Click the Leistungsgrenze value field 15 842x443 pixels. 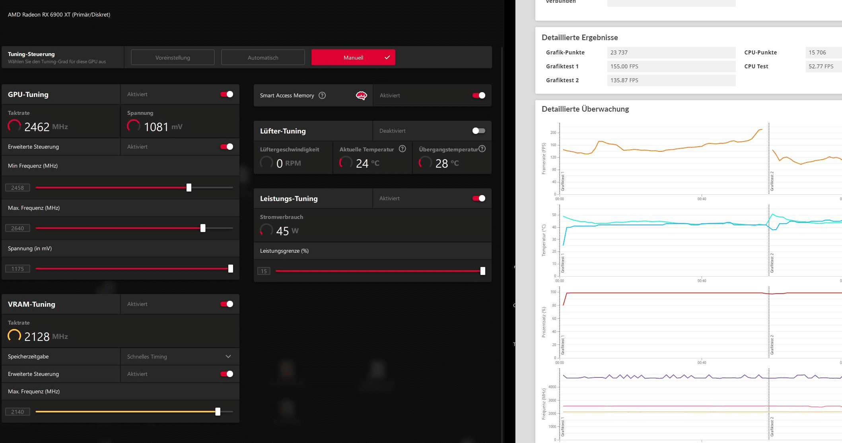tap(264, 271)
